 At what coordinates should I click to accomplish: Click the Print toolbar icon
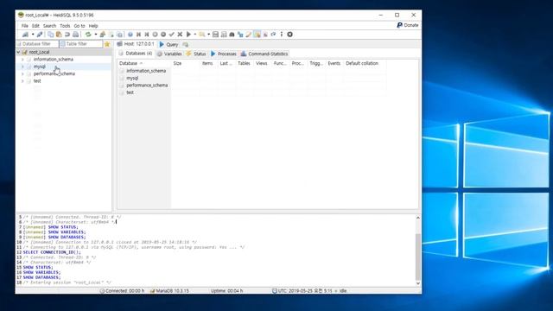point(75,35)
